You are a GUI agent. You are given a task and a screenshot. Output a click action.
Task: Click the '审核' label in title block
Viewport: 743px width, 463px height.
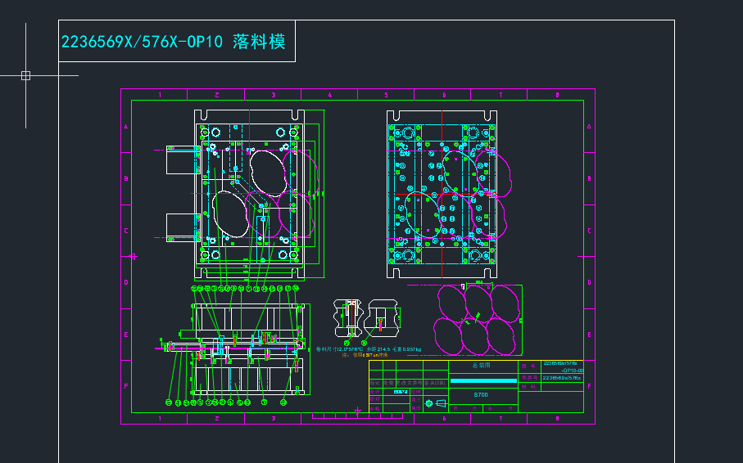(375, 408)
